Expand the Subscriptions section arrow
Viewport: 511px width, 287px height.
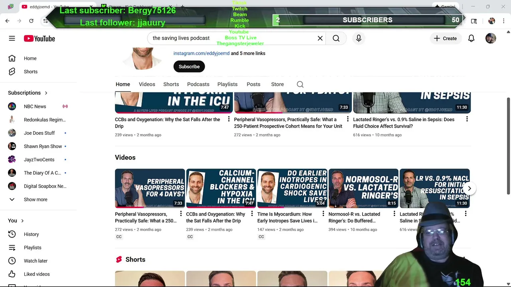[x=46, y=93]
